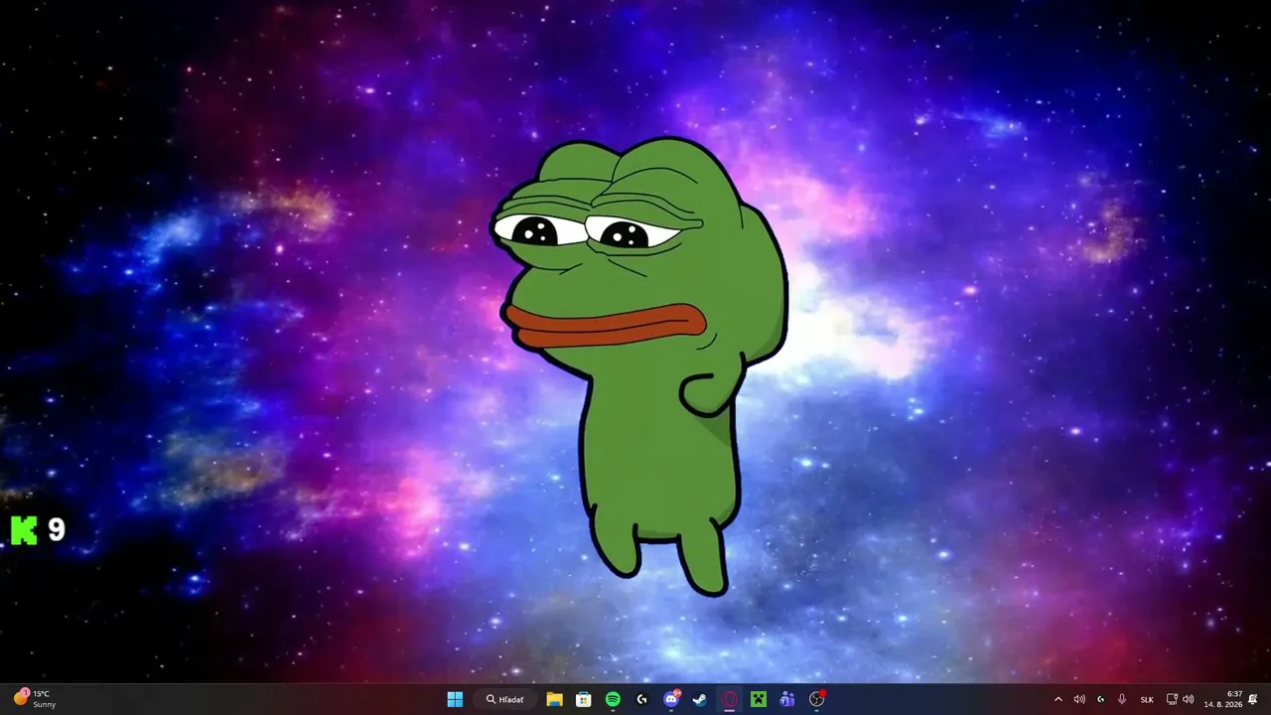Show hidden system tray icons

[1059, 699]
